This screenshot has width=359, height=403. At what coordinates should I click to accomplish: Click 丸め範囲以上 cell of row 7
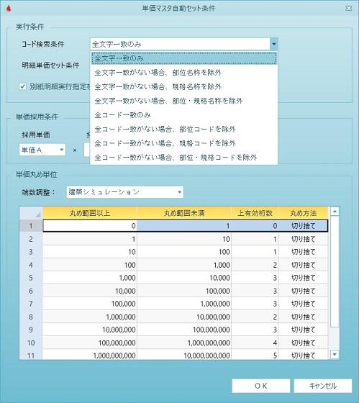90,304
